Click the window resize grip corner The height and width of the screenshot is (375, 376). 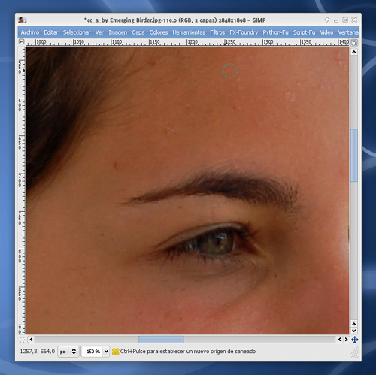pyautogui.click(x=355, y=352)
